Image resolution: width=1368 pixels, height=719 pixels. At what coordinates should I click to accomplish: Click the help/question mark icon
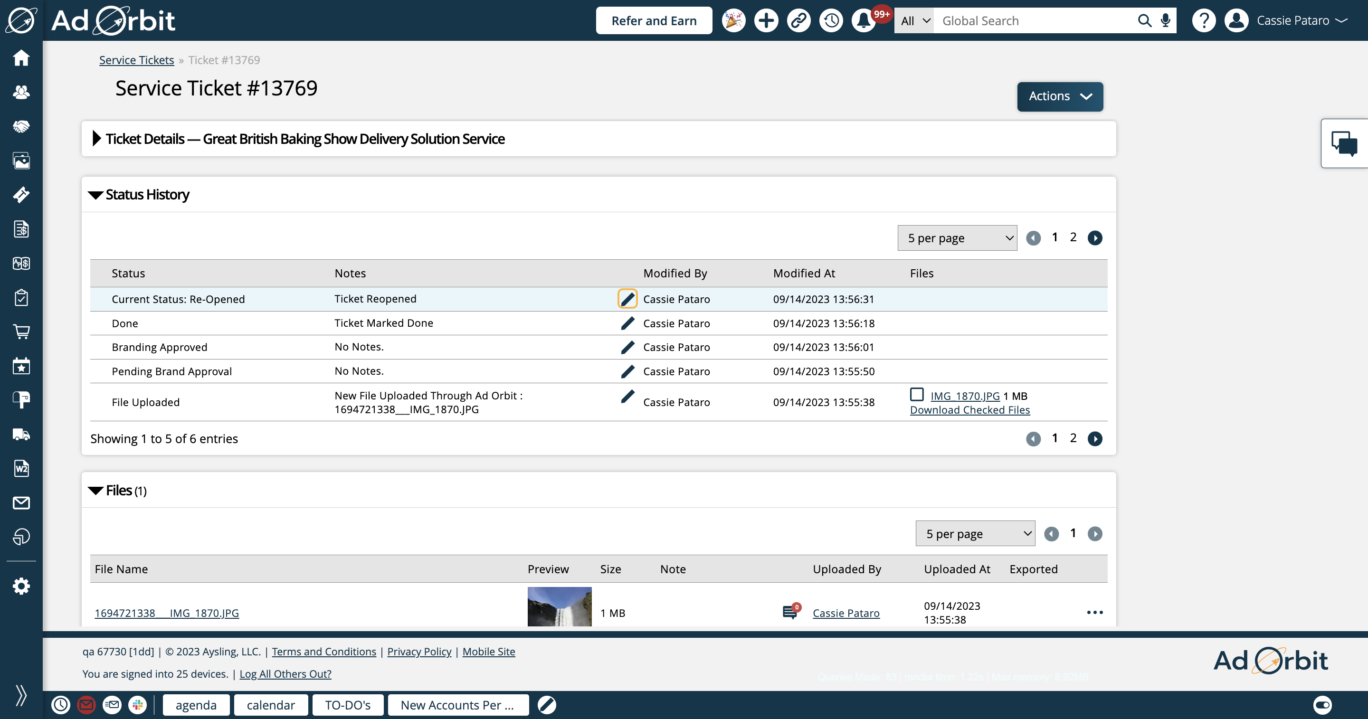pyautogui.click(x=1204, y=20)
